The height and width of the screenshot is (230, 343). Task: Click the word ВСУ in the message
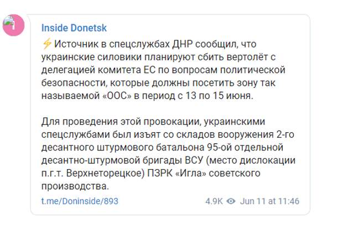(x=194, y=160)
